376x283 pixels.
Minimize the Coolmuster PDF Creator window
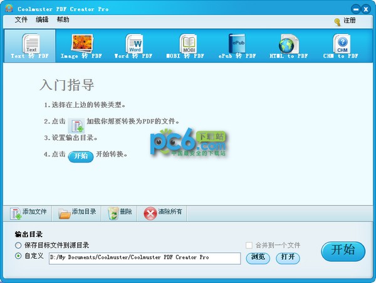[356, 9]
